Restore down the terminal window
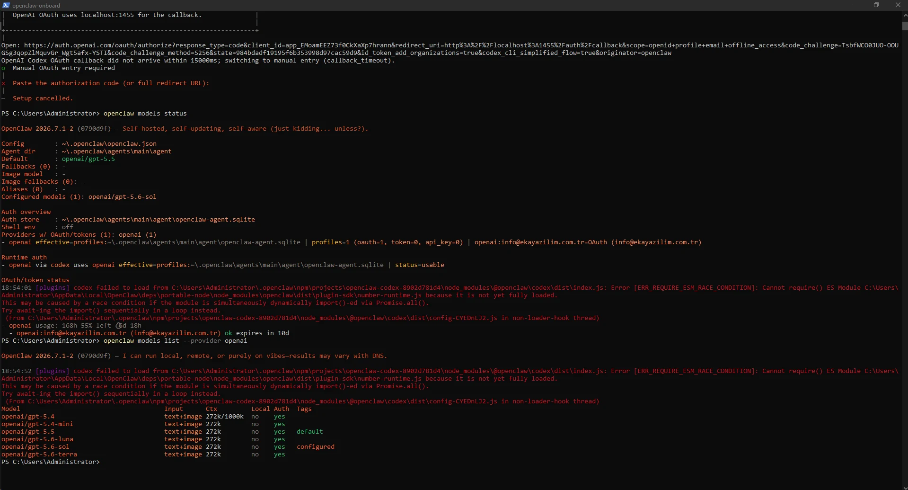This screenshot has width=908, height=490. pyautogui.click(x=876, y=5)
